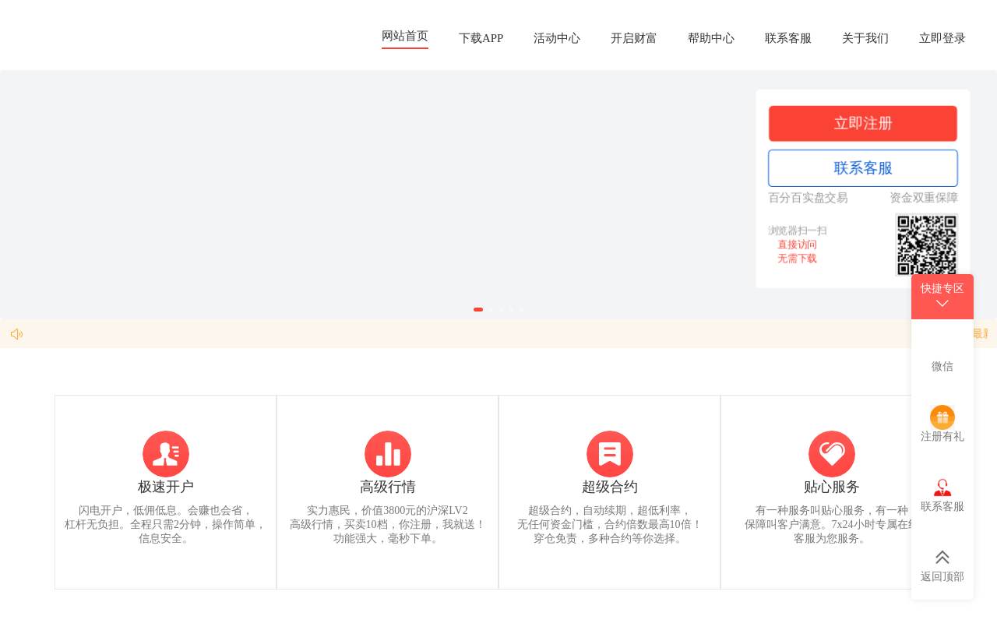This screenshot has height=623, width=997.
Task: Open the 注册有礼 gift icon in sidebar
Action: (x=942, y=417)
